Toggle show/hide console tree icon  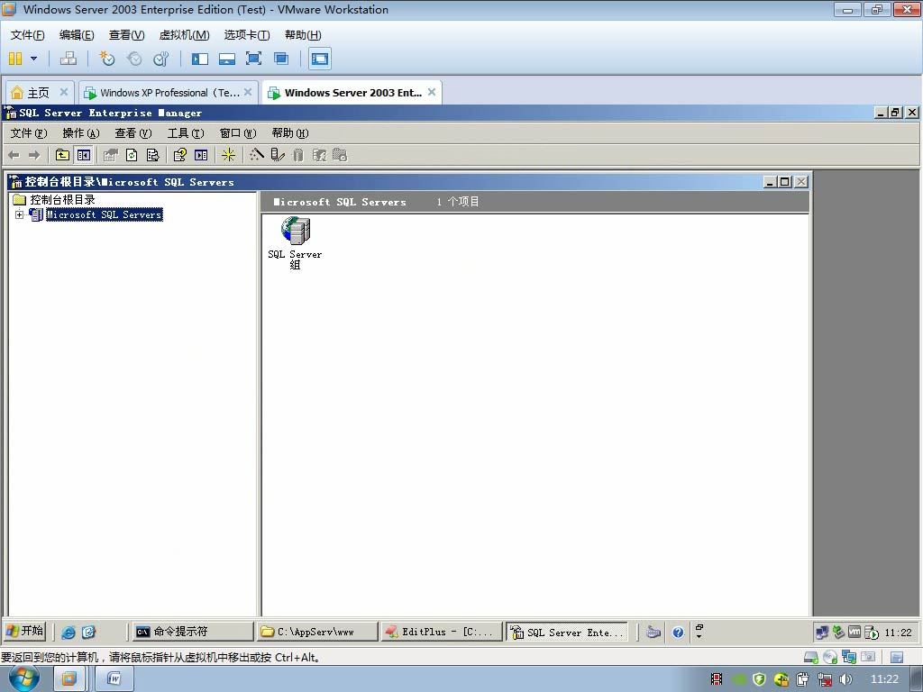coord(84,155)
